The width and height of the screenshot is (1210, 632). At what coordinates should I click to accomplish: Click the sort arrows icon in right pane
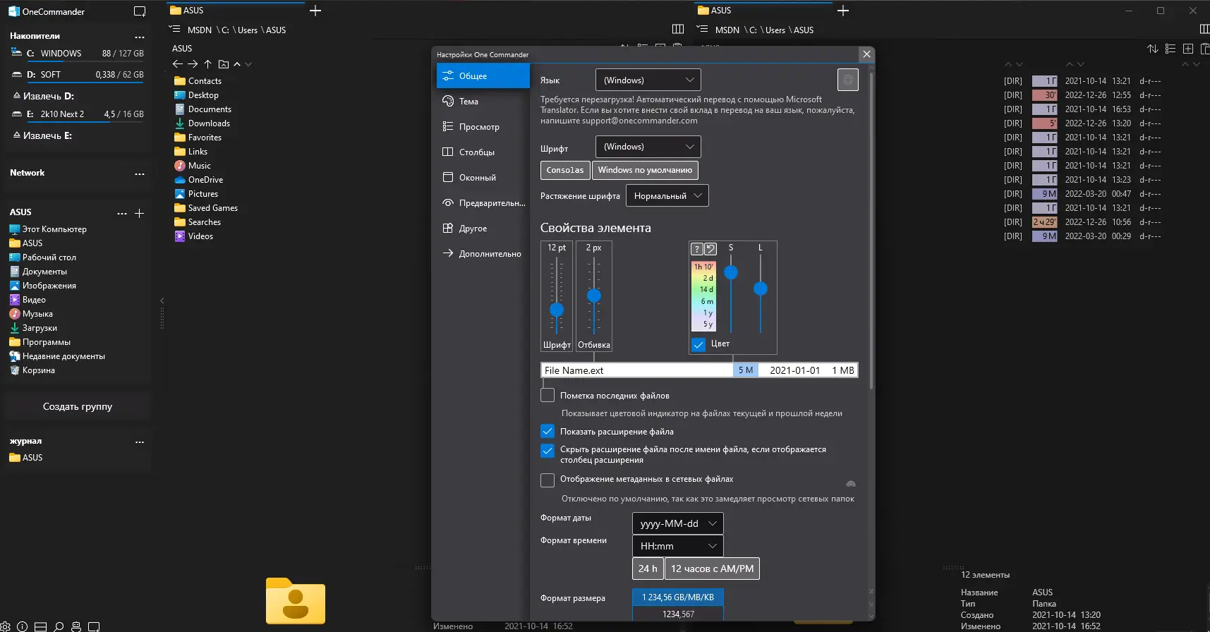[x=1153, y=49]
